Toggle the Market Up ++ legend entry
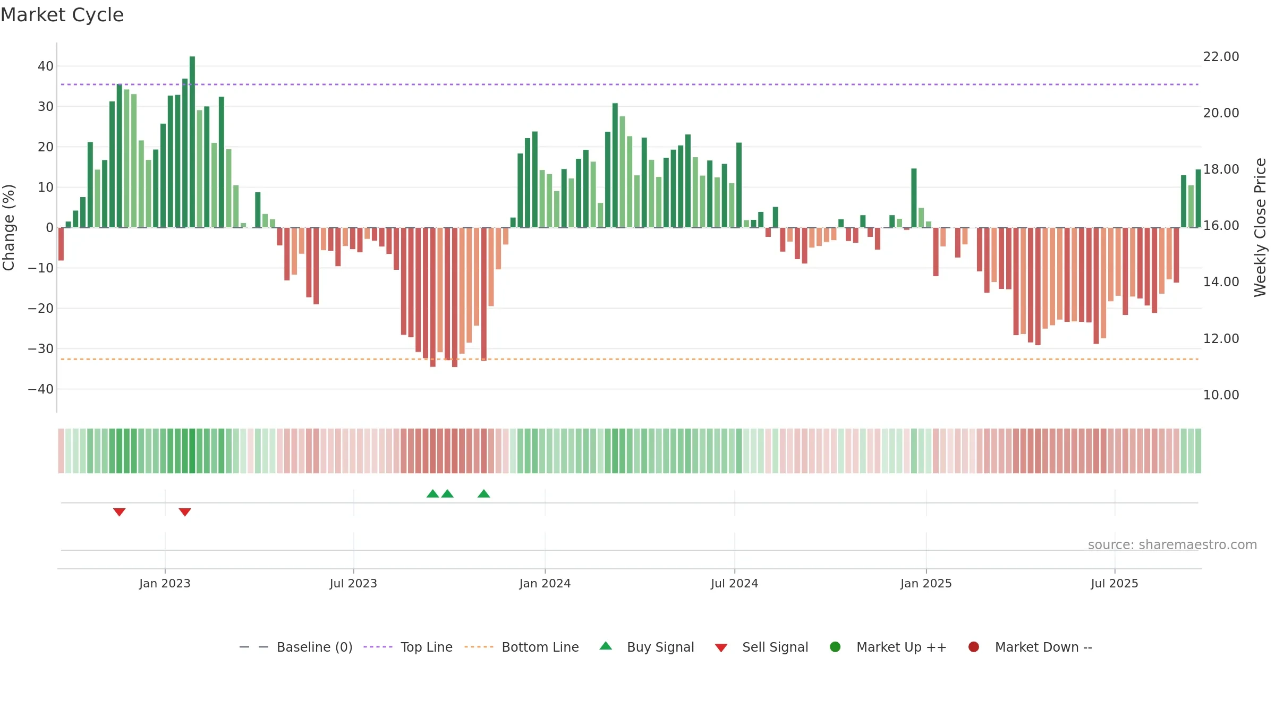This screenshot has width=1275, height=717. point(888,647)
